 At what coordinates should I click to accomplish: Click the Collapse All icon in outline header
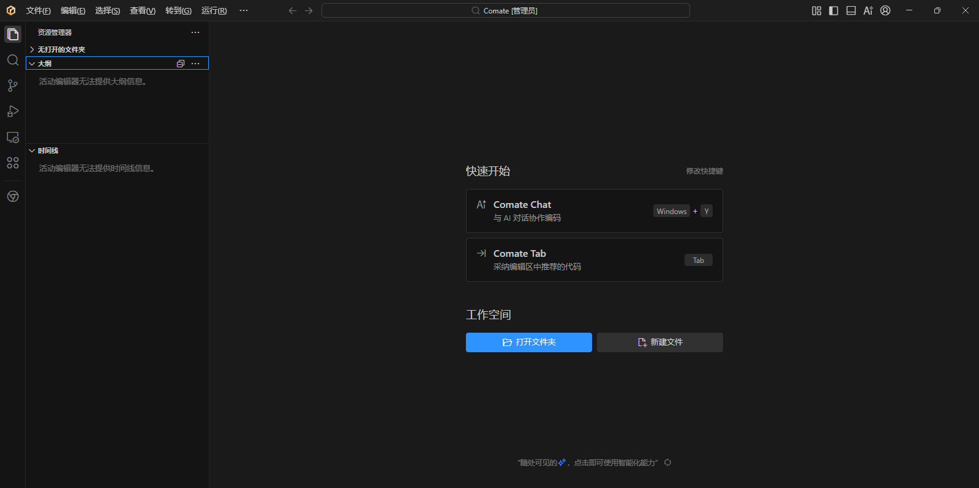(181, 64)
